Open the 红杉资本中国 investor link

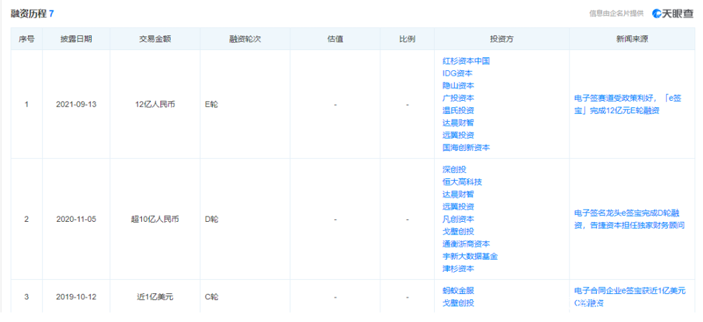(x=466, y=61)
